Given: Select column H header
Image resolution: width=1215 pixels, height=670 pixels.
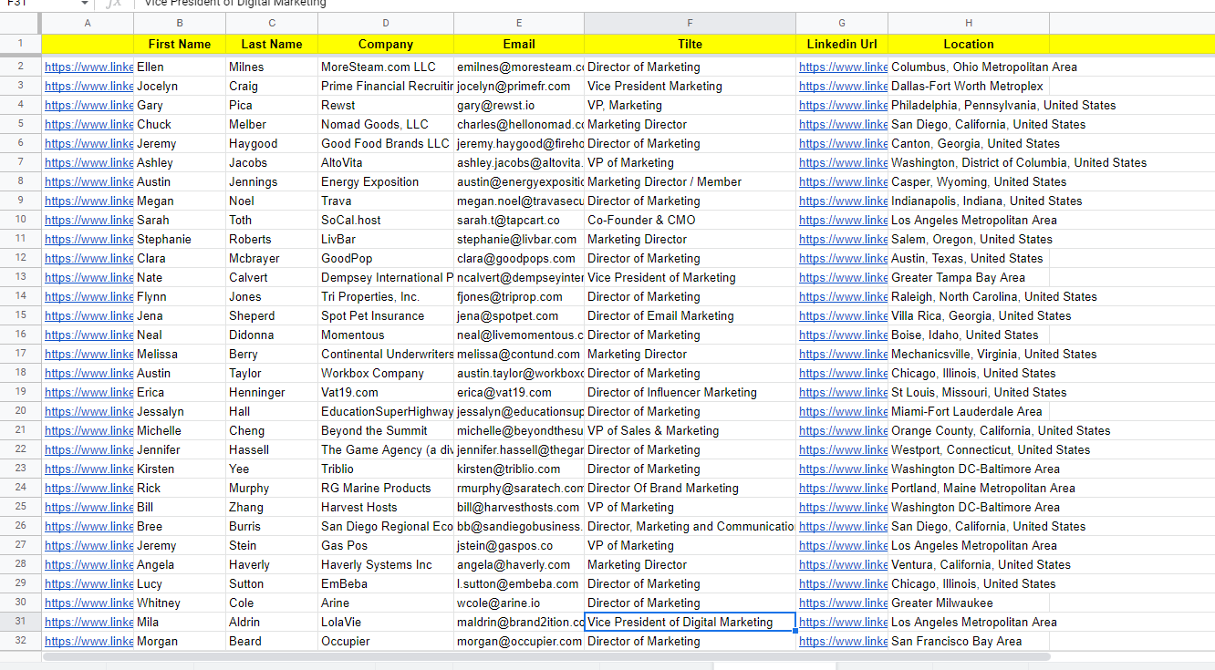Looking at the screenshot, I should coord(969,23).
